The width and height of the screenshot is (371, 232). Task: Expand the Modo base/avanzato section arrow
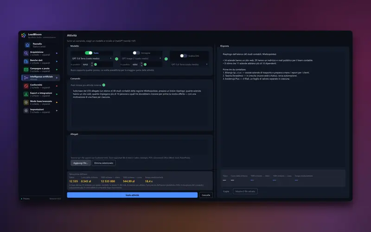click(57, 102)
